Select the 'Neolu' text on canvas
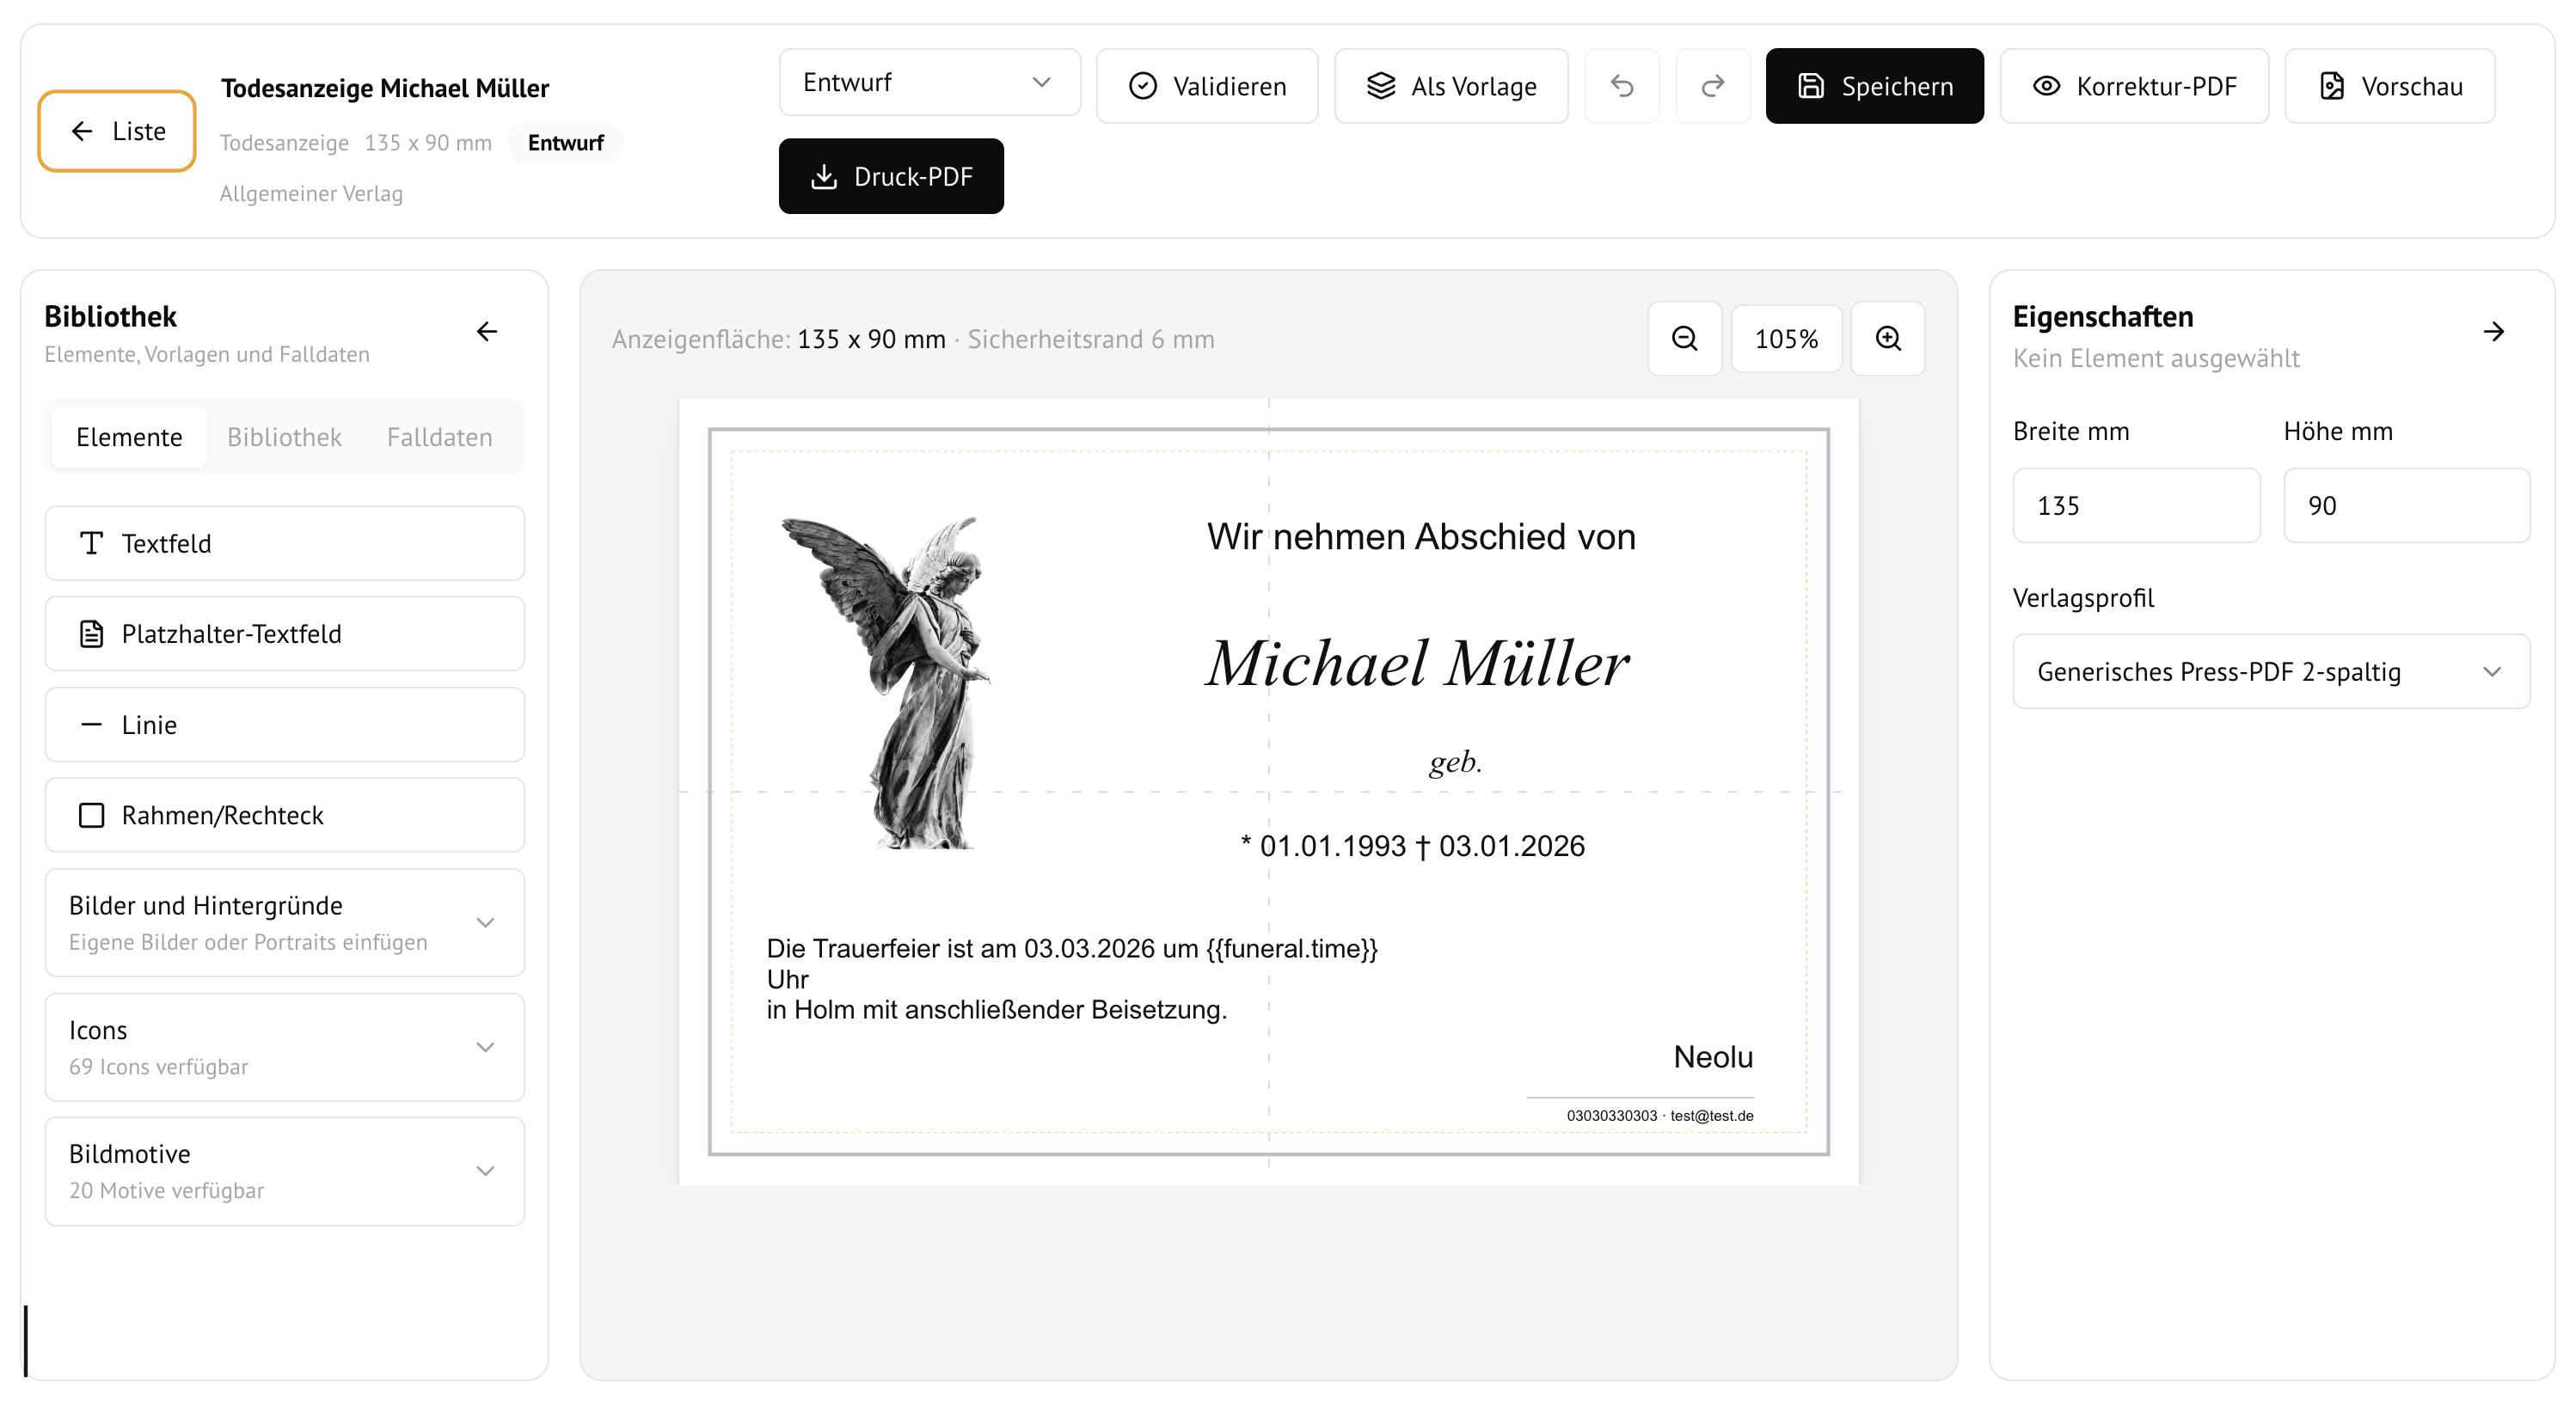 point(1713,1057)
